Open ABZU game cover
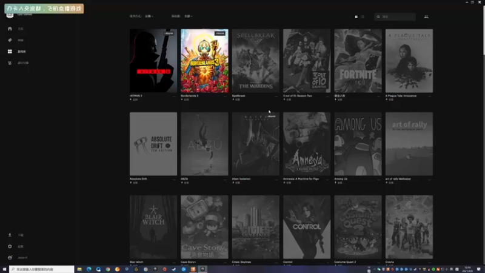The height and width of the screenshot is (273, 485). [x=204, y=144]
